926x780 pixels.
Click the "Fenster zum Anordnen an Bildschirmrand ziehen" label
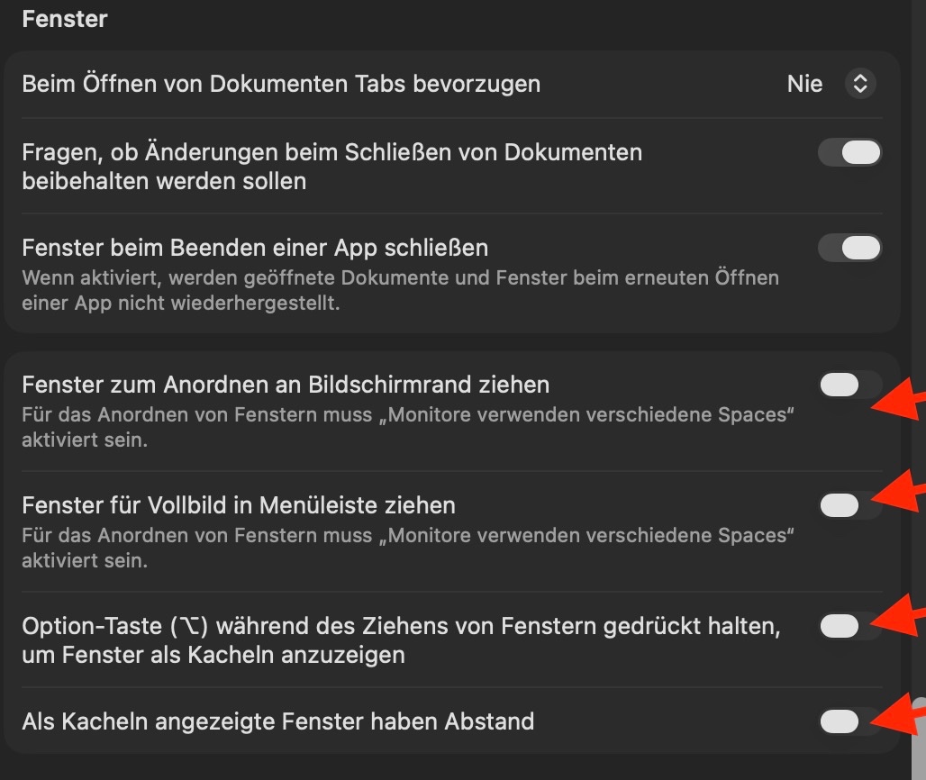(x=286, y=385)
